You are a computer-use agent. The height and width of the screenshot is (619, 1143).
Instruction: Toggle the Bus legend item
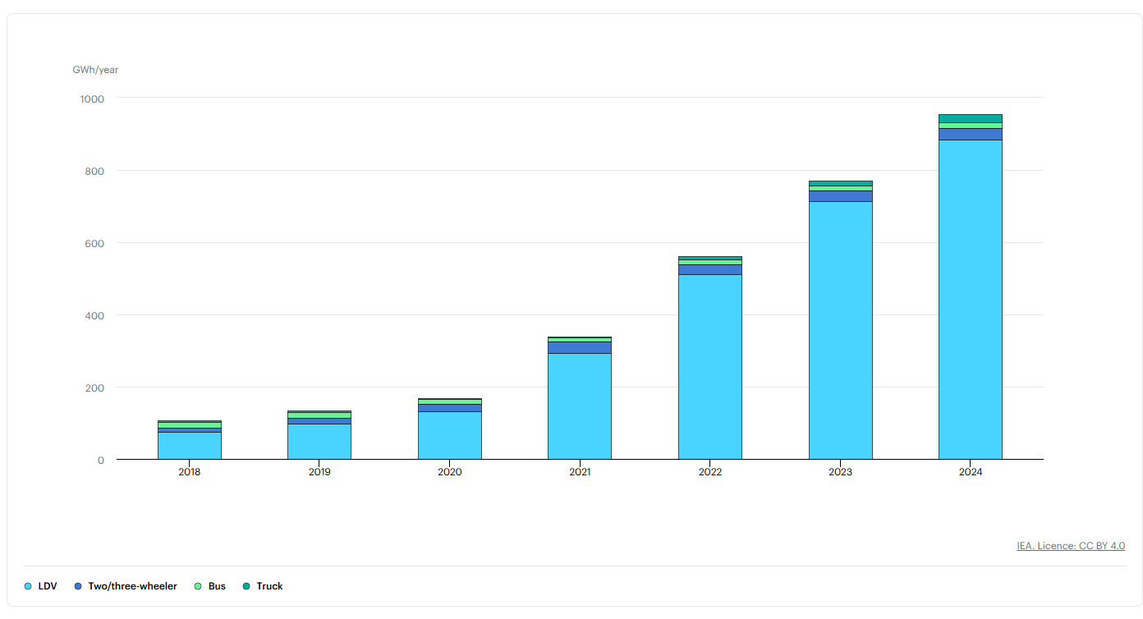pos(210,586)
